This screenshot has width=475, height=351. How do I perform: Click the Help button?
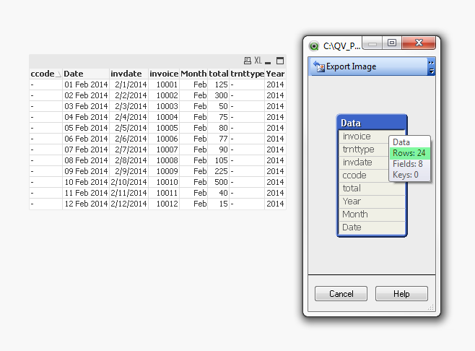point(401,294)
